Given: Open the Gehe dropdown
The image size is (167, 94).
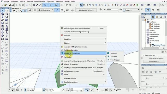Looking at the screenshot, I should (163, 5).
